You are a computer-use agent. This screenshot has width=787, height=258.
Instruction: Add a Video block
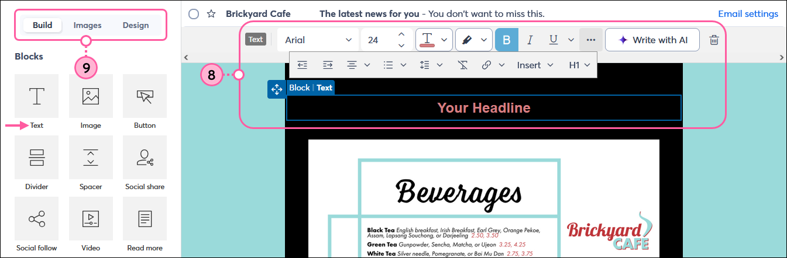click(91, 219)
